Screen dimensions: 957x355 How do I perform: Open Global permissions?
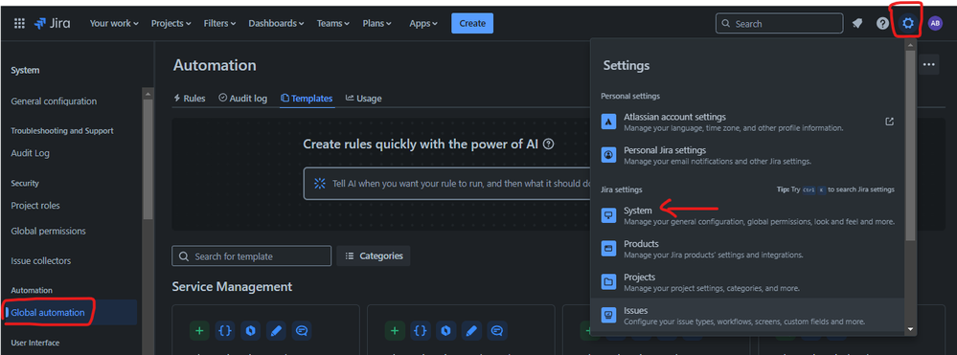click(48, 232)
